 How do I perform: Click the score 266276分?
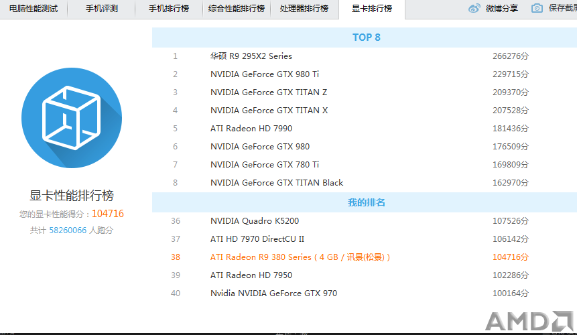(x=511, y=56)
